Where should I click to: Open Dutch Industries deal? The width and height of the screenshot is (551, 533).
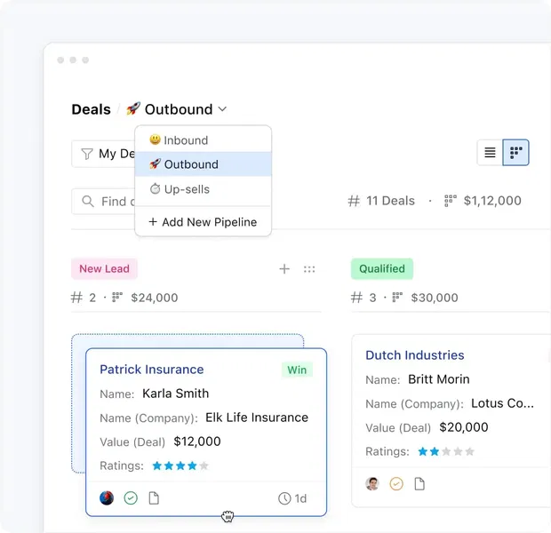(x=415, y=355)
